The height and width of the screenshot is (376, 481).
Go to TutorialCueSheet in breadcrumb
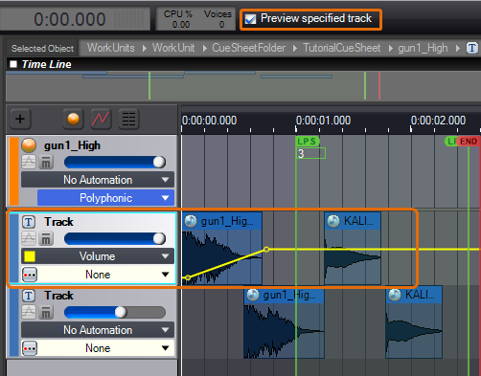tap(342, 48)
